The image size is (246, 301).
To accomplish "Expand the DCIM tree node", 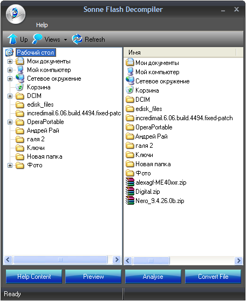I will click(10, 96).
